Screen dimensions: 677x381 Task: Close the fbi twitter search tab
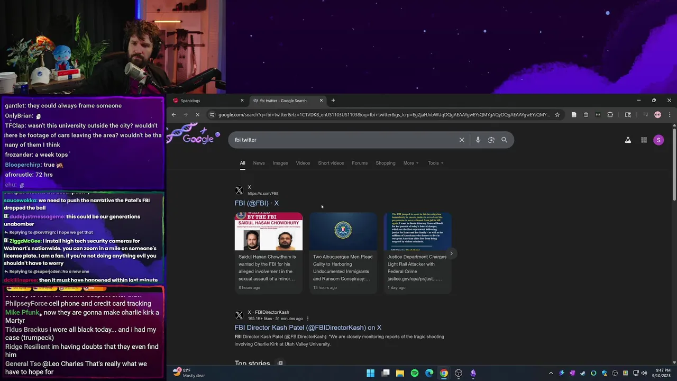point(321,101)
